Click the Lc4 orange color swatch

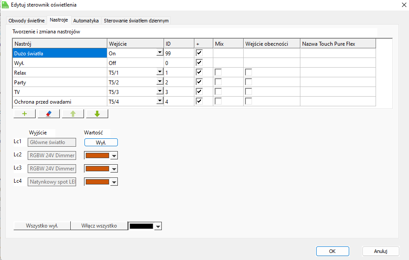[x=97, y=182]
